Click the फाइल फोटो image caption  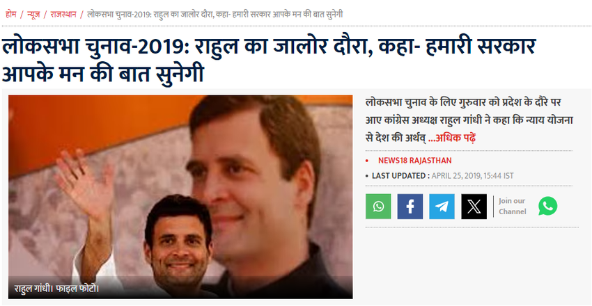point(56,289)
